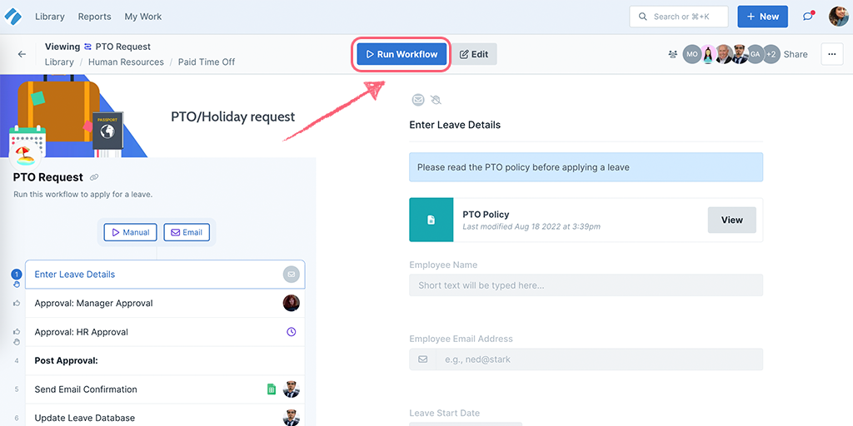Screen dimensions: 853x426
Task: Open the three-dots more options menu
Action: click(x=832, y=54)
